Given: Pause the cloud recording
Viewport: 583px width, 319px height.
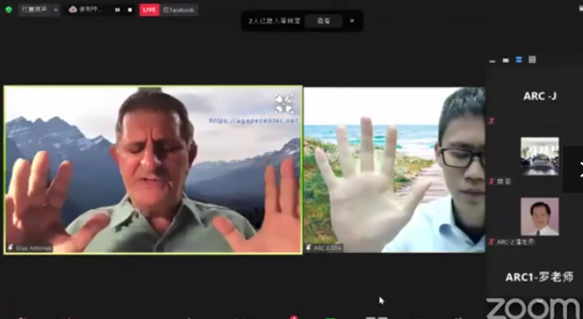Looking at the screenshot, I should point(117,10).
